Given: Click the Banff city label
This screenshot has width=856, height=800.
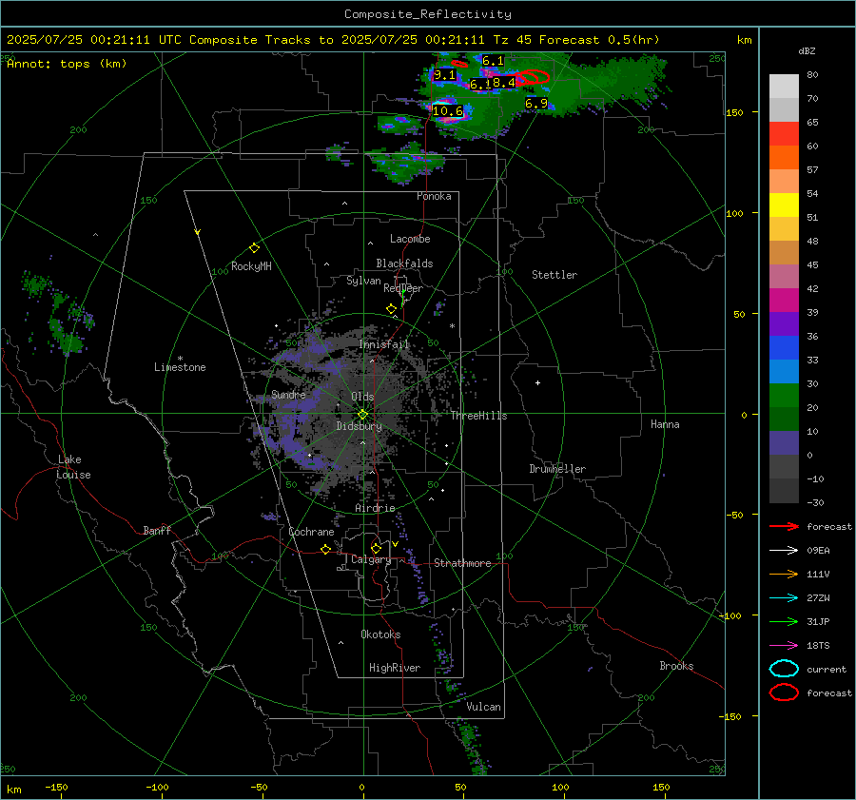Looking at the screenshot, I should pos(157,530).
